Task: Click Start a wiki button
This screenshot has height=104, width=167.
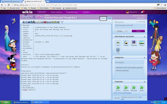Action: click(42, 12)
